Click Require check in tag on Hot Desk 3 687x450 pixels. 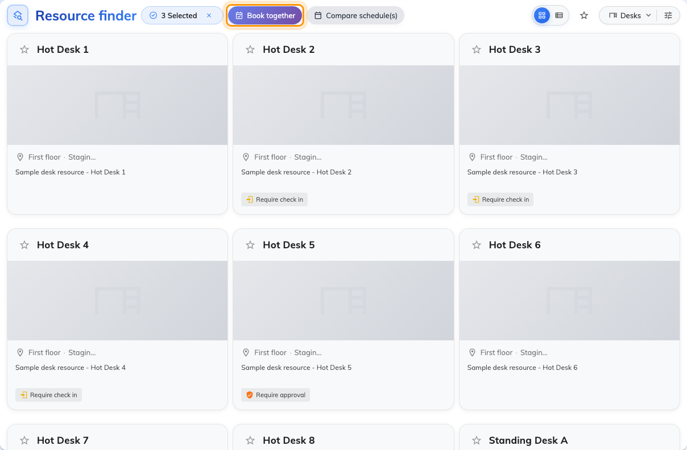pos(500,199)
